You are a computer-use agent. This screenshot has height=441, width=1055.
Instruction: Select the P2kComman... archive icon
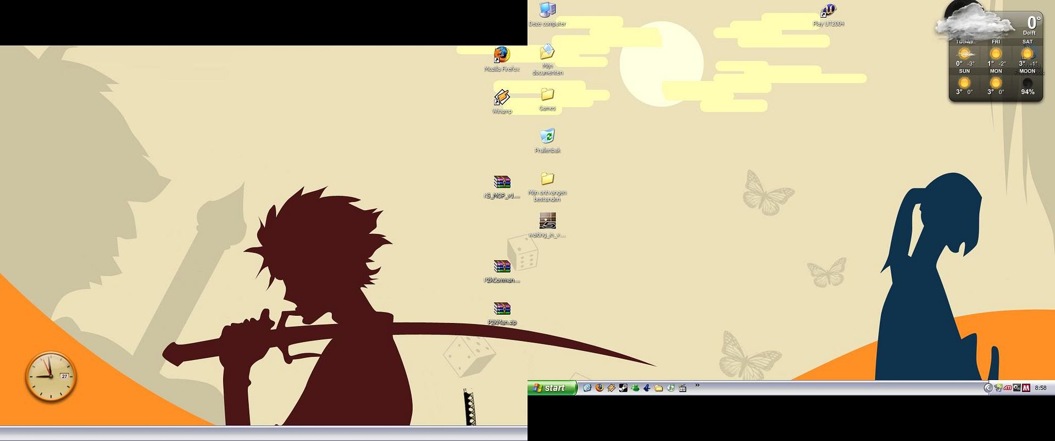coord(502,271)
